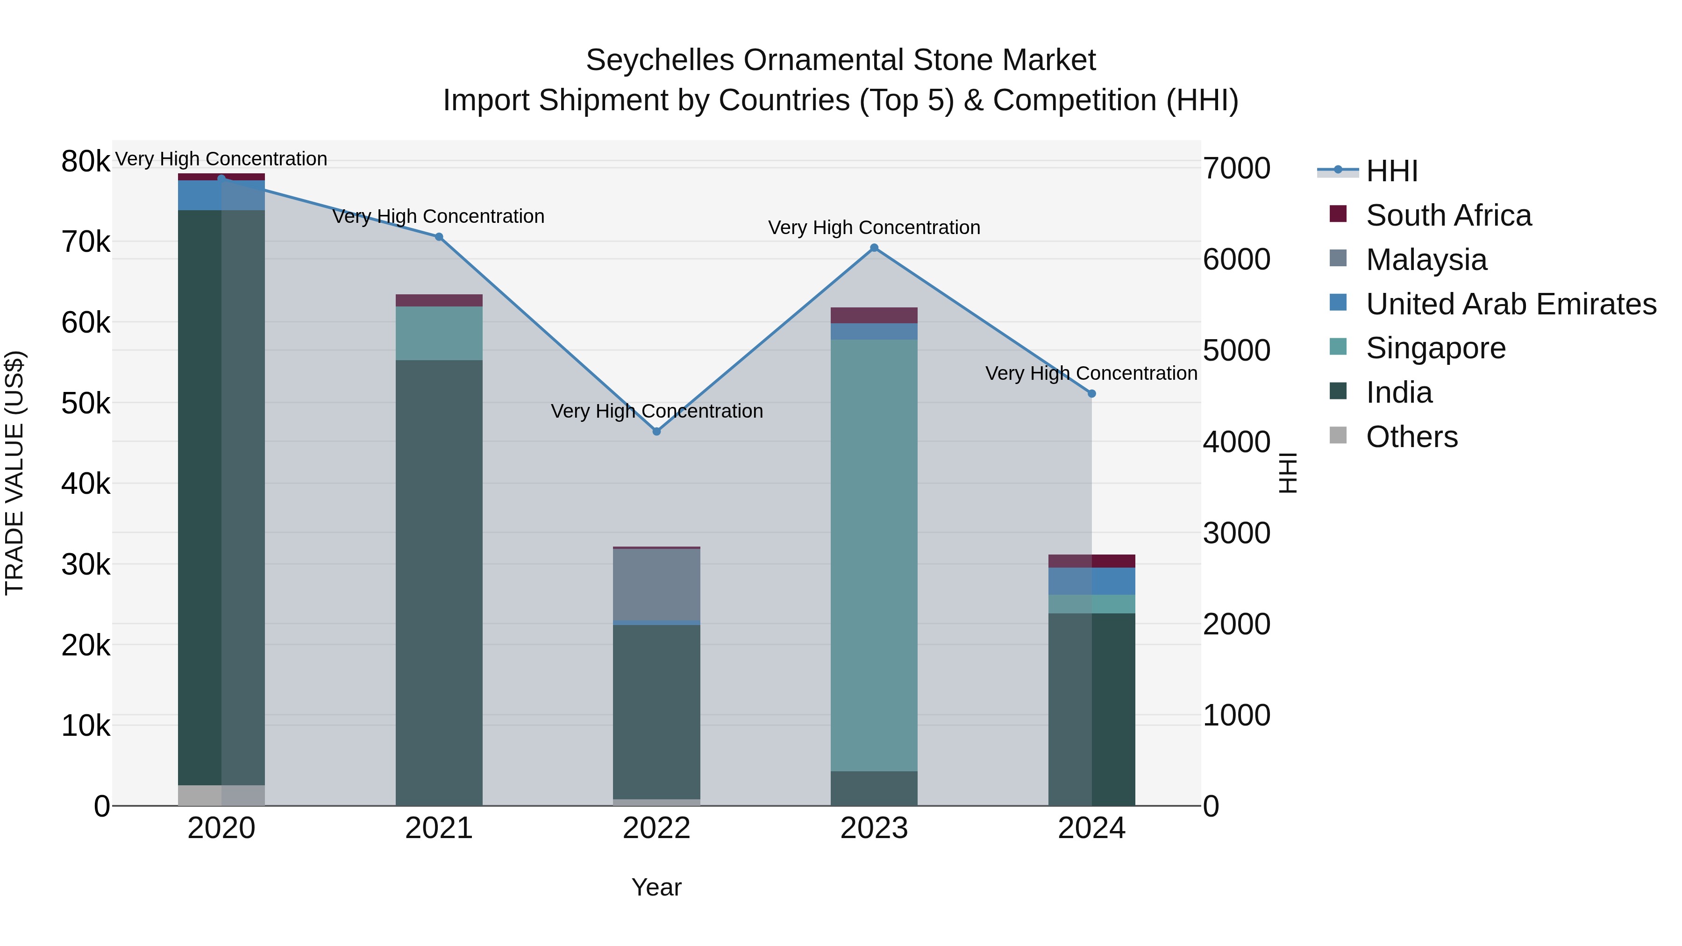The height and width of the screenshot is (946, 1682).
Task: Click the 4000 tick on HHI axis
Action: 1237,442
